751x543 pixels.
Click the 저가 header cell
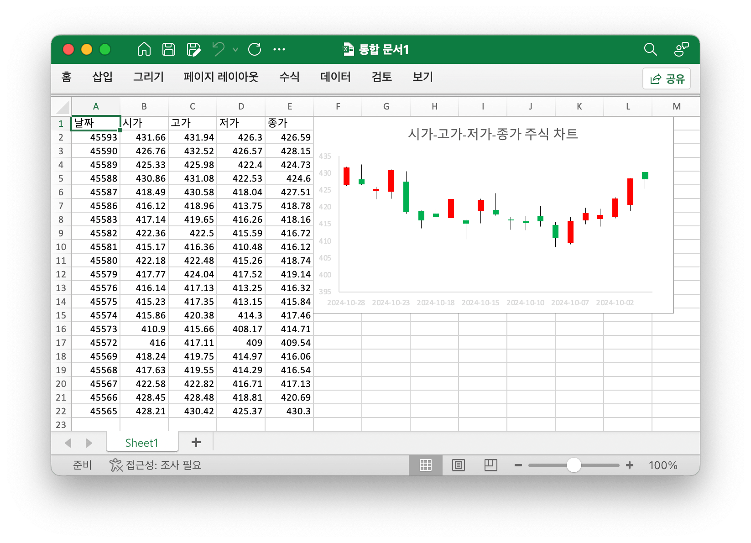(x=241, y=123)
